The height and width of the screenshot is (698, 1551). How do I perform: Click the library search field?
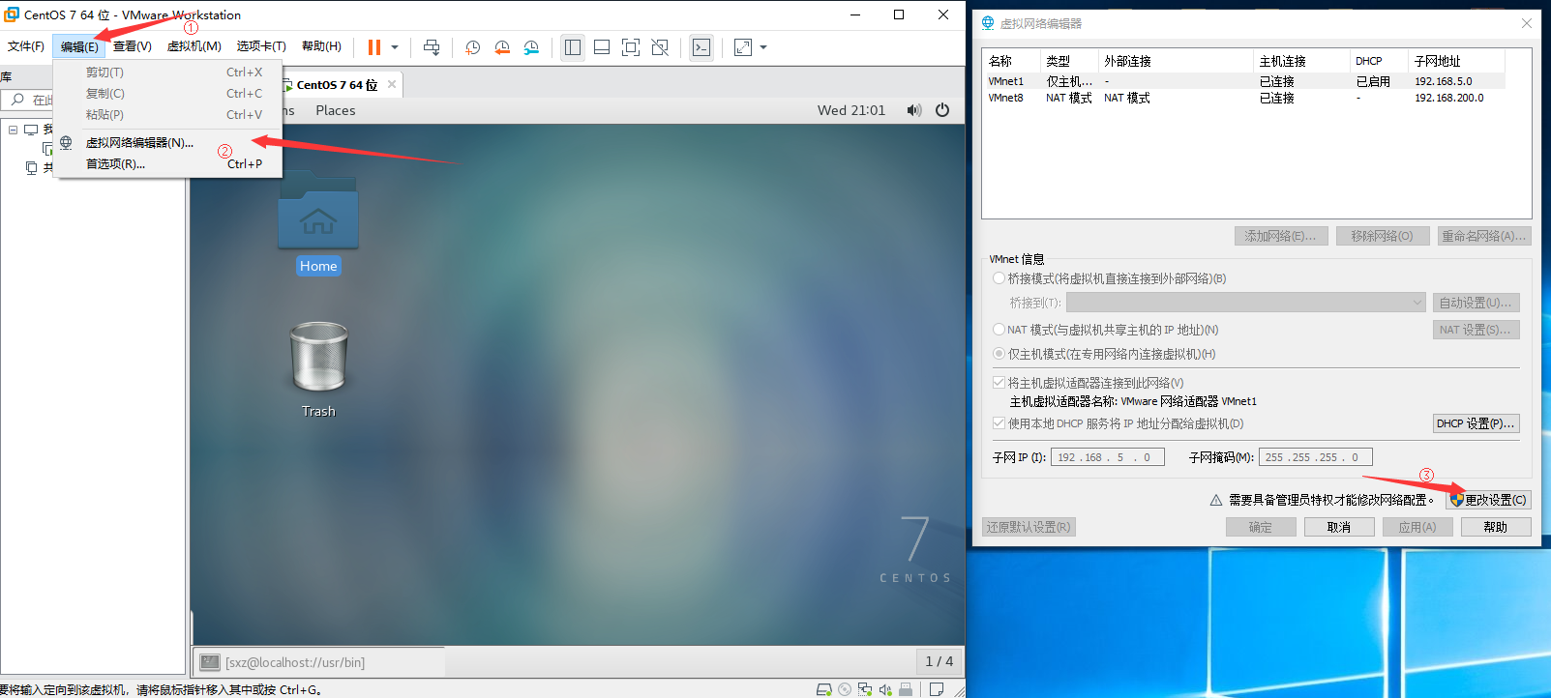[x=29, y=100]
